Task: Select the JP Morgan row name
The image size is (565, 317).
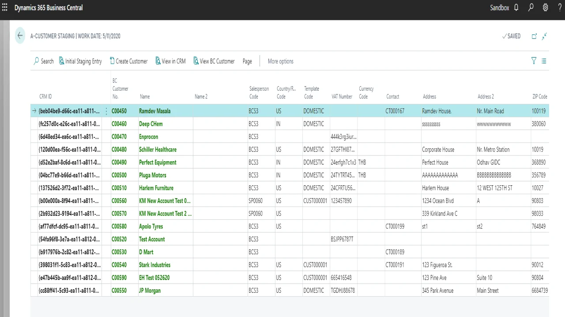Action: click(x=150, y=291)
